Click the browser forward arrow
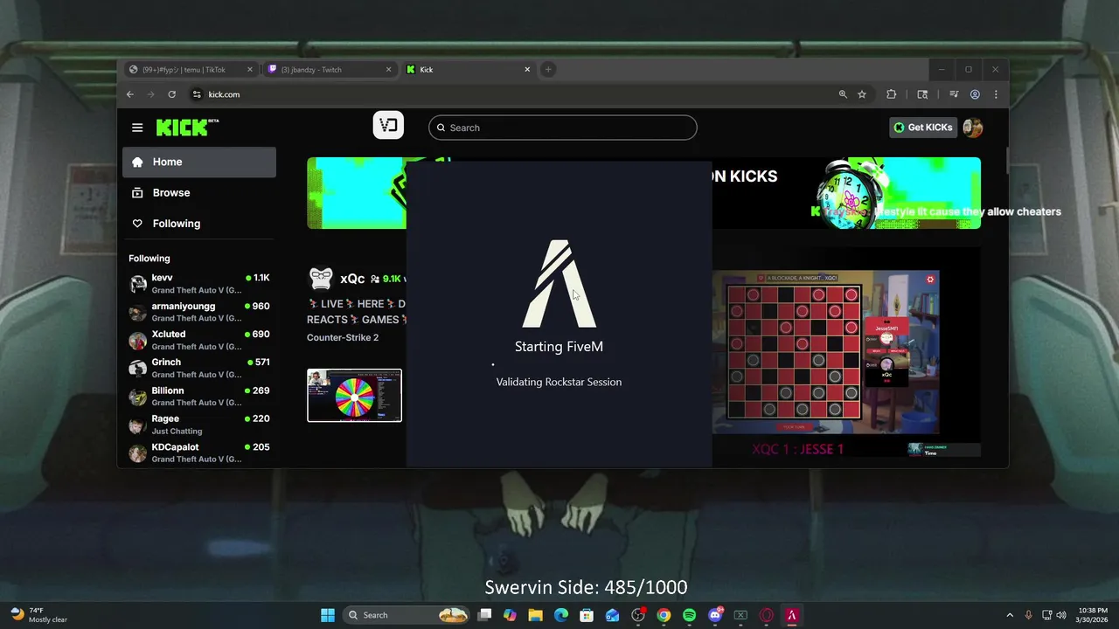 [x=150, y=94]
